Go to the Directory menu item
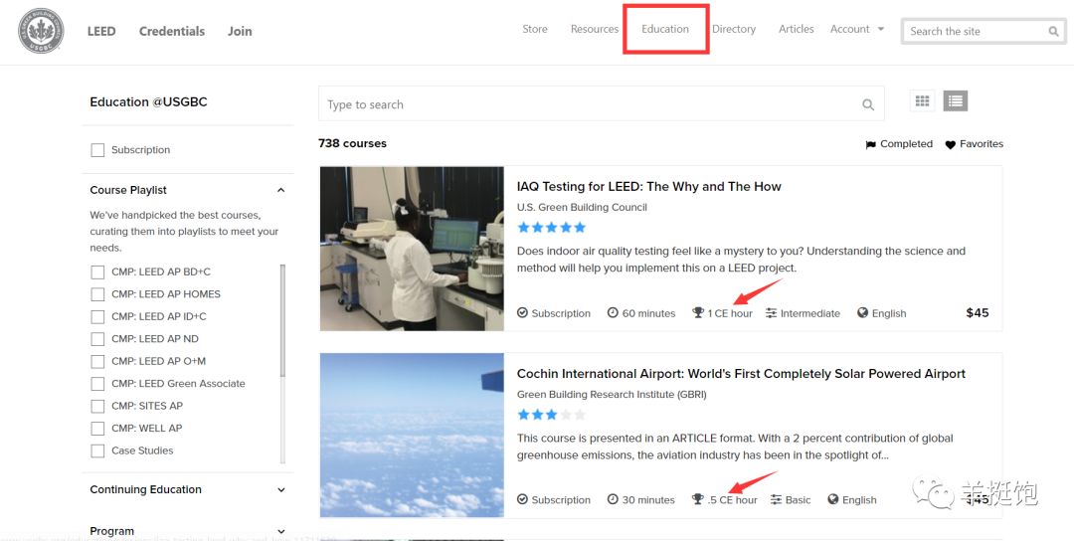Screen dimensions: 1074x541 (x=734, y=30)
